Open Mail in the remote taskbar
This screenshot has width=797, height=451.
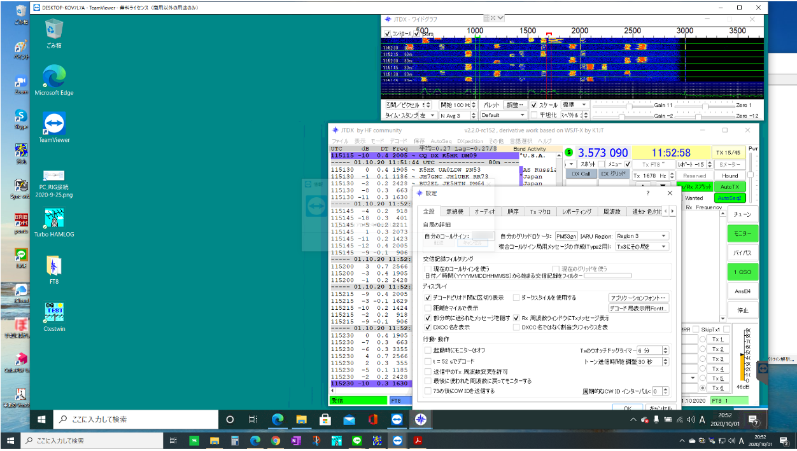click(349, 419)
